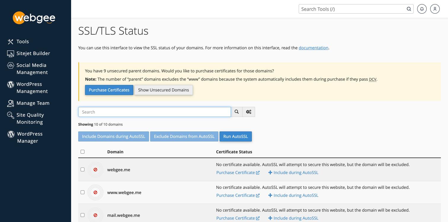Run AutoSSL now
This screenshot has height=222, width=448.
[x=236, y=136]
